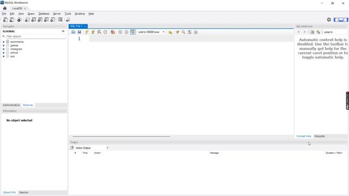The height and width of the screenshot is (196, 349).
Task: Toggle the bottom output panel visibility
Action: [x=341, y=20]
